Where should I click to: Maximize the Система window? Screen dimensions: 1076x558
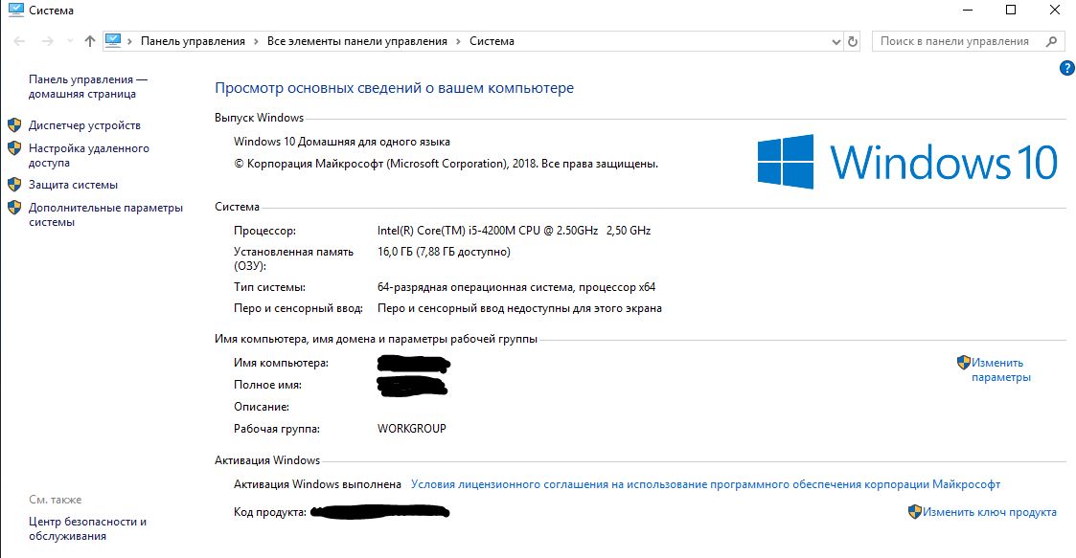tap(1011, 11)
